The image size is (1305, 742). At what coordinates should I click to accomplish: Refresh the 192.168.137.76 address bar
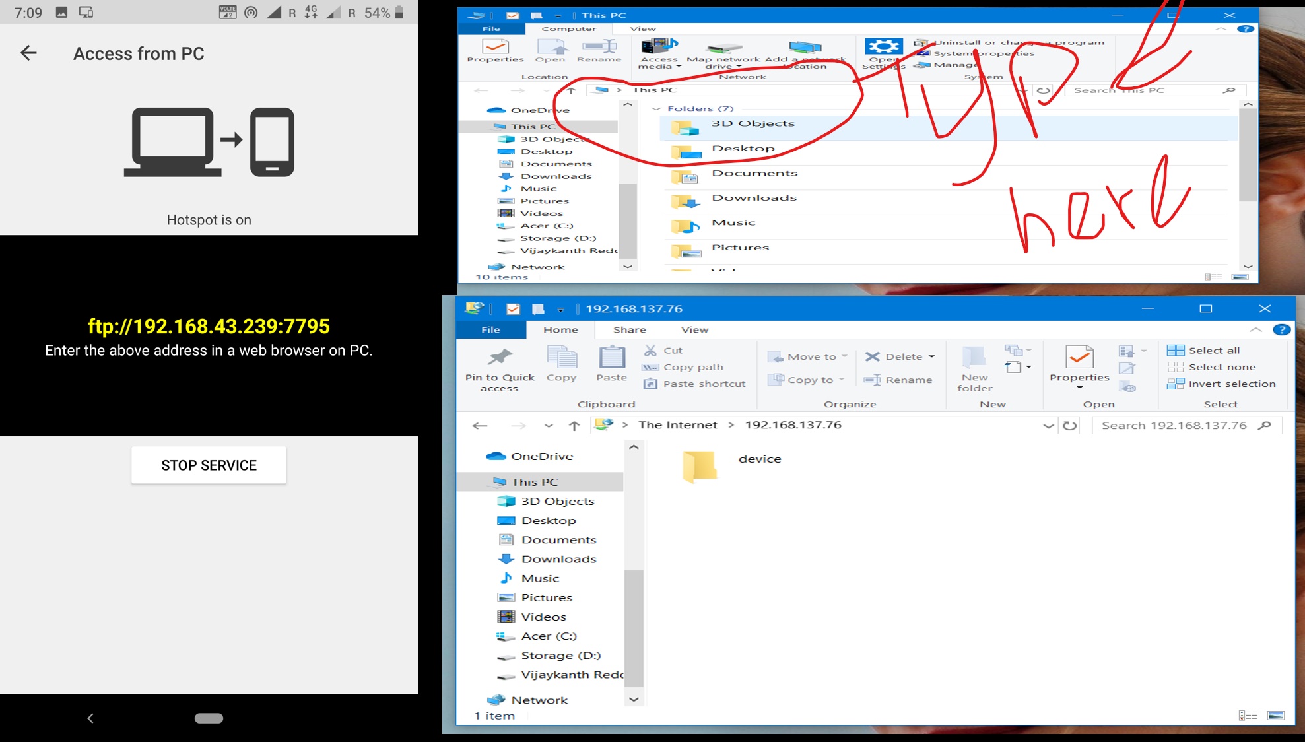coord(1070,426)
